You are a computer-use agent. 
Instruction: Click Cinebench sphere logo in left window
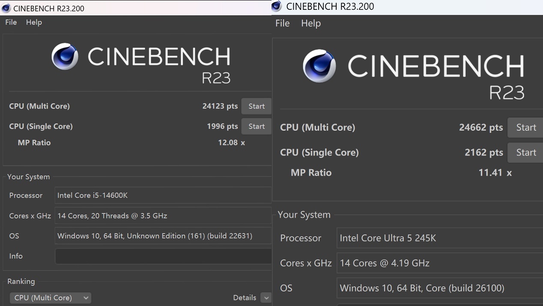[x=65, y=56]
